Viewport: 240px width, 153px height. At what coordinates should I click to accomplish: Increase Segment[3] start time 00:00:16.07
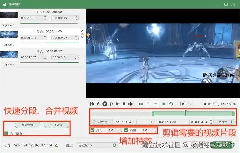(x=45, y=56)
